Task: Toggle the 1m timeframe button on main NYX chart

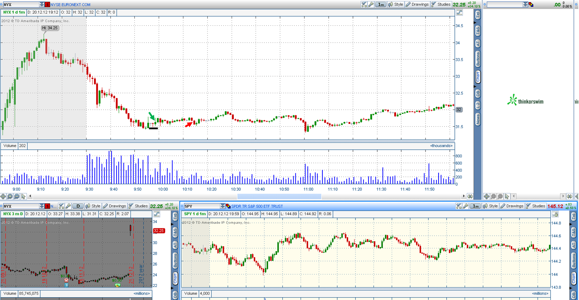Action: [381, 5]
